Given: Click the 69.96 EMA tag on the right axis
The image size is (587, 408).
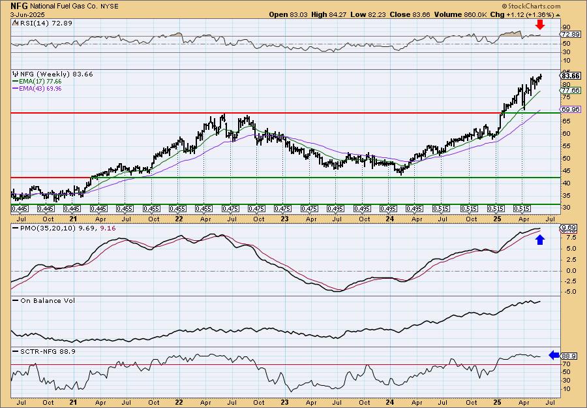Looking at the screenshot, I should point(571,110).
